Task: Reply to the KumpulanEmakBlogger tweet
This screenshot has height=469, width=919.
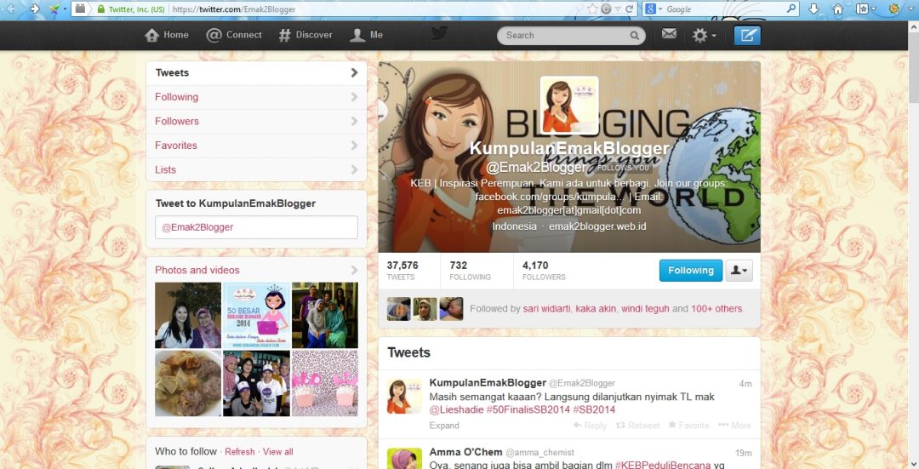Action: pos(590,426)
